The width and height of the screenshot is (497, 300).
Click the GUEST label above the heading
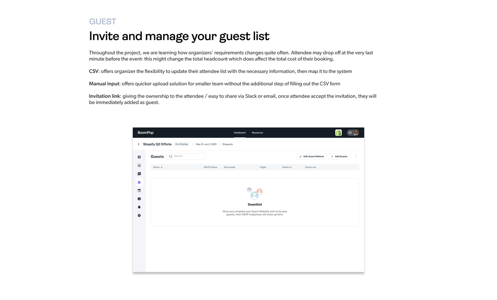point(102,22)
